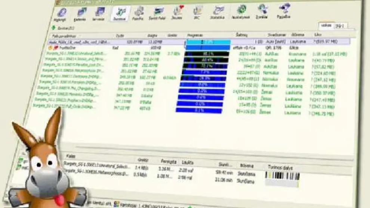The width and height of the screenshot is (370, 208).
Task: Select the first Stargate upload in bottom list
Action: (x=98, y=166)
